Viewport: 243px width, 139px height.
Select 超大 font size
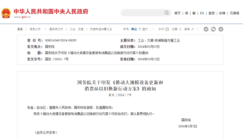(x=145, y=29)
